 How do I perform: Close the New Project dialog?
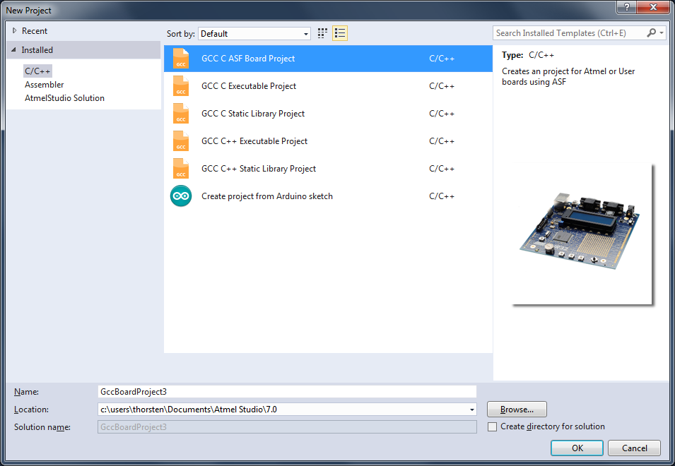coord(653,7)
